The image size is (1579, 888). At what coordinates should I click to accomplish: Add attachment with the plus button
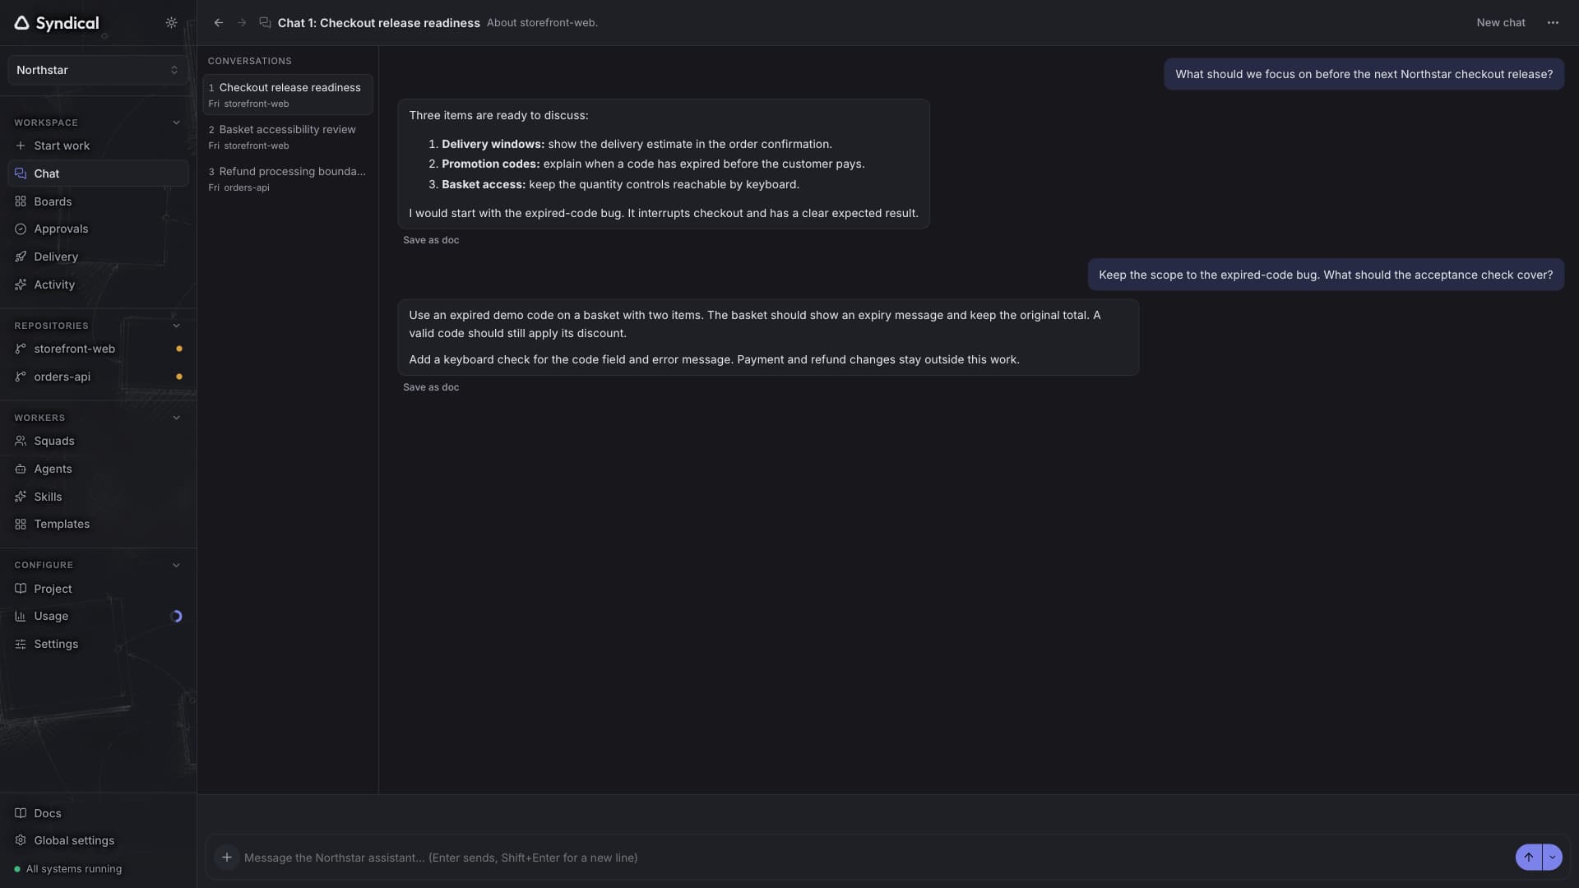(x=226, y=857)
